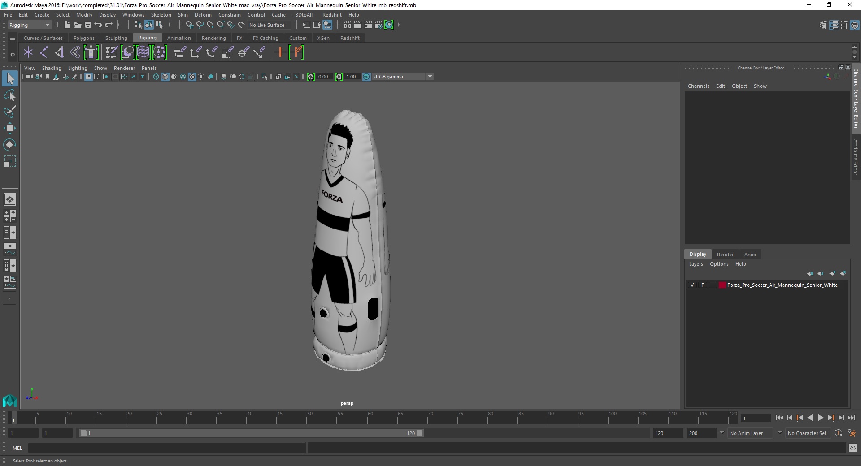The height and width of the screenshot is (466, 861).
Task: Open the Channels menu in Channel Box
Action: [x=698, y=86]
